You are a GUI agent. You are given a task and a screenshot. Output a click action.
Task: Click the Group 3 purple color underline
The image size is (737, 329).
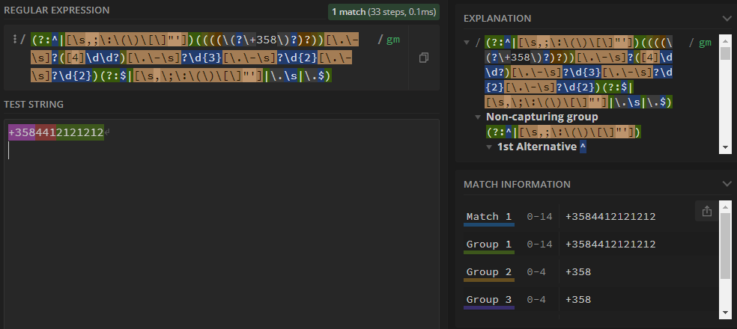[x=488, y=307]
